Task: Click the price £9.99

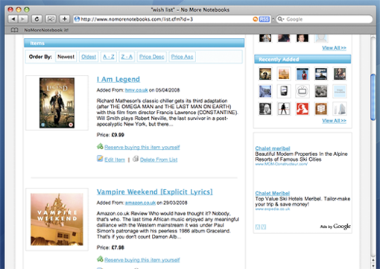Action: click(118, 135)
